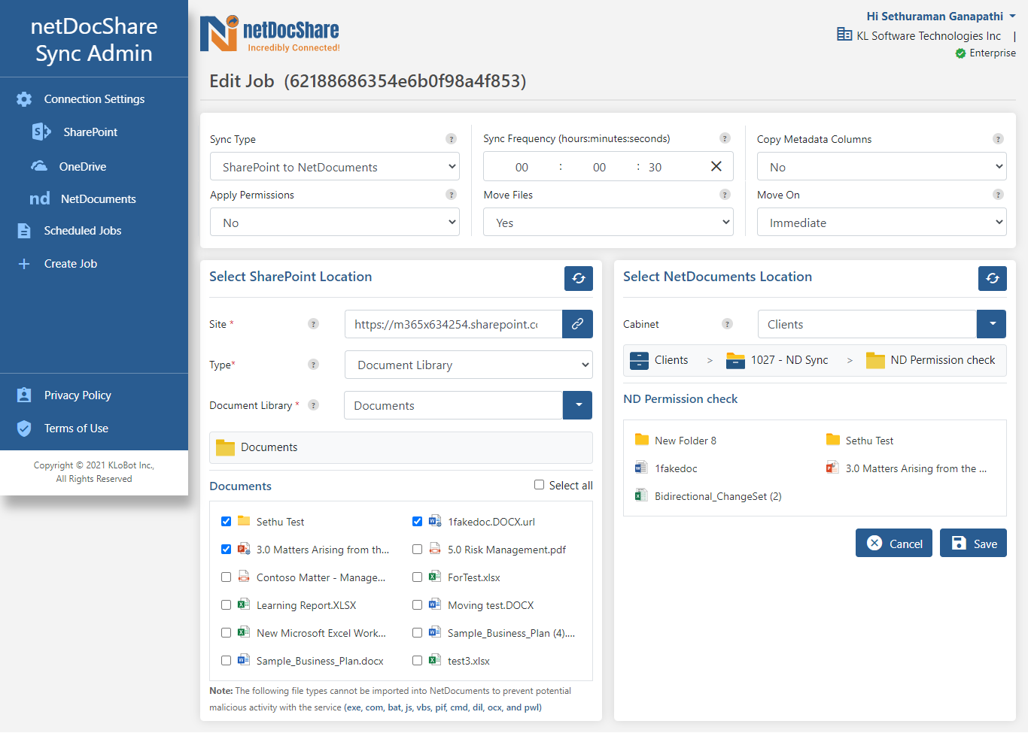Open the Sync Type dropdown
The height and width of the screenshot is (733, 1028).
335,166
